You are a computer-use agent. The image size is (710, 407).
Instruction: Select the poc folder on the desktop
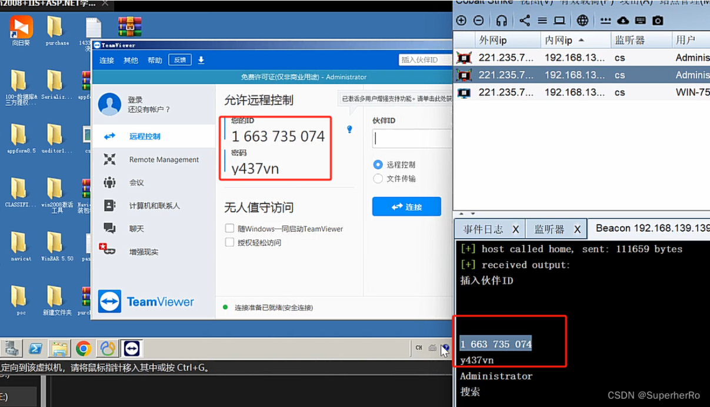click(20, 300)
